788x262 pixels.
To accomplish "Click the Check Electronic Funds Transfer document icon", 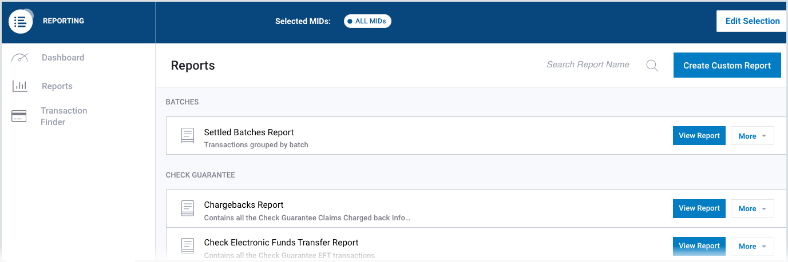I will tap(188, 246).
